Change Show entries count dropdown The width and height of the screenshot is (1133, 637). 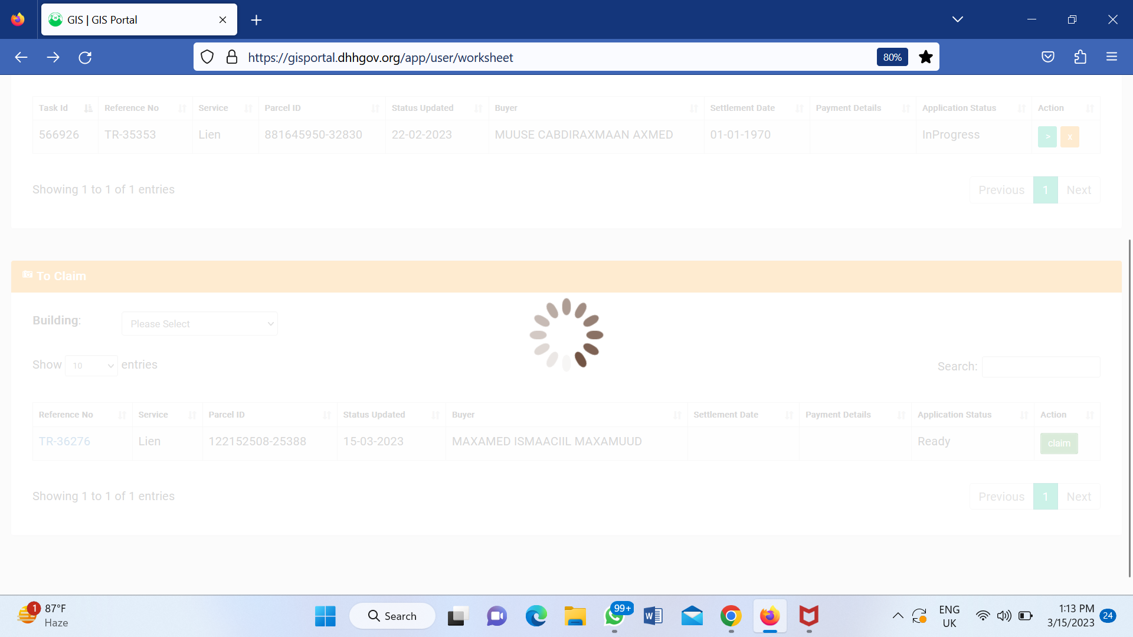91,366
